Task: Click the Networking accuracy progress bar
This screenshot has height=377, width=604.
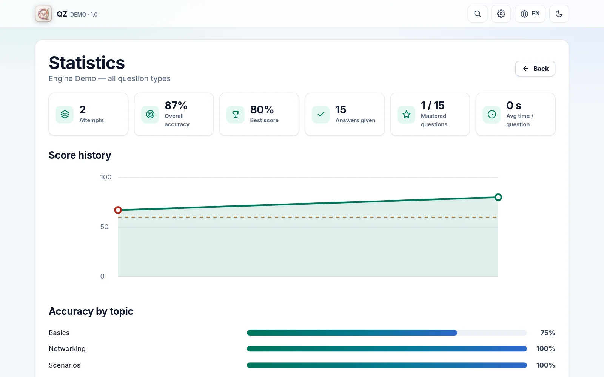Action: pos(387,349)
